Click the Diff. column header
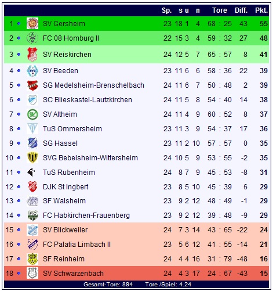Image resolution: width=273 pixels, height=291 pixels. 241,10
